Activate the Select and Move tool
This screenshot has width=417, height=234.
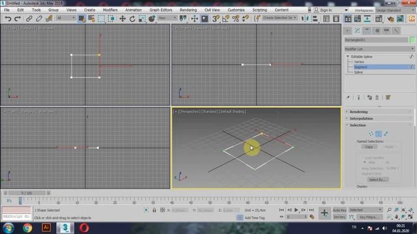tap(122, 19)
